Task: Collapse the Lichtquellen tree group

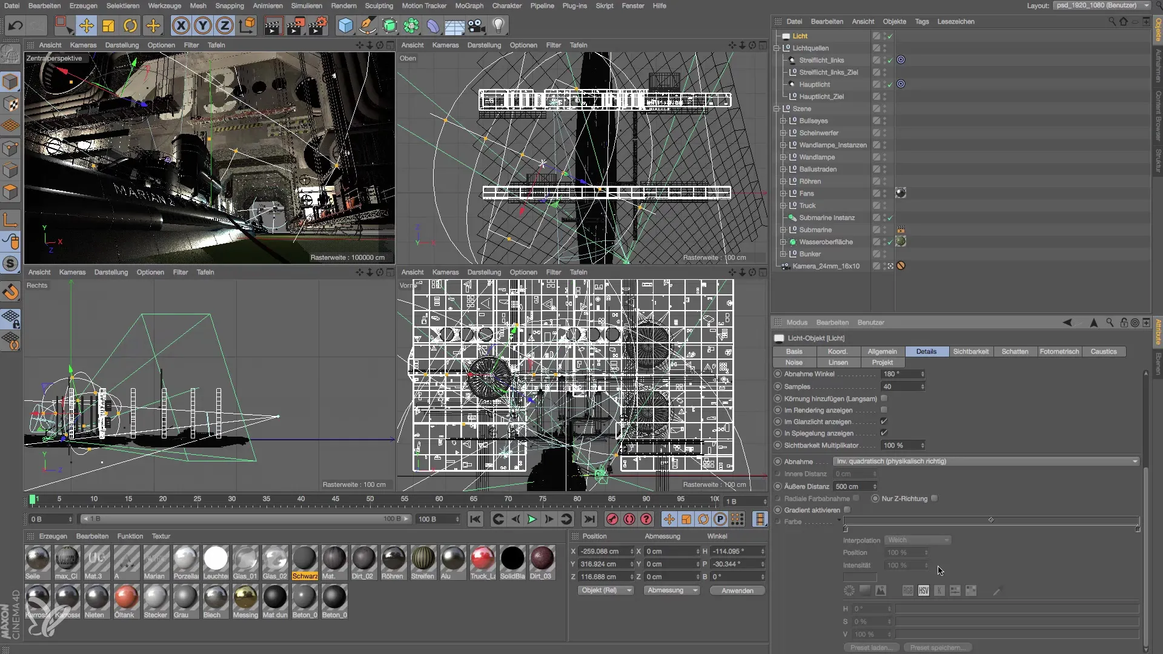Action: point(777,48)
